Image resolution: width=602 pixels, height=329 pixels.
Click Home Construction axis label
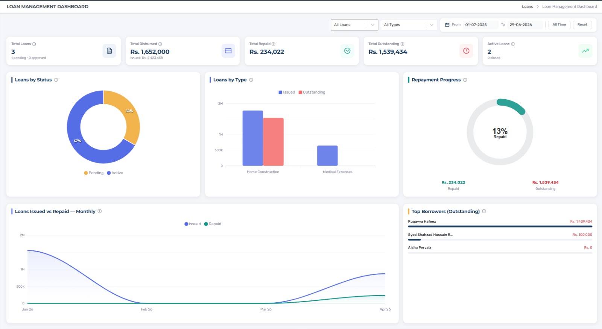[263, 172]
